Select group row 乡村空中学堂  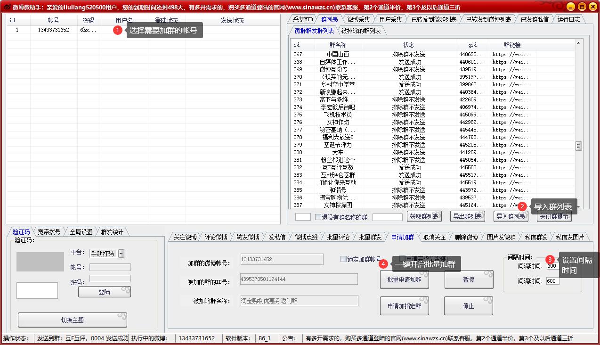pos(433,84)
